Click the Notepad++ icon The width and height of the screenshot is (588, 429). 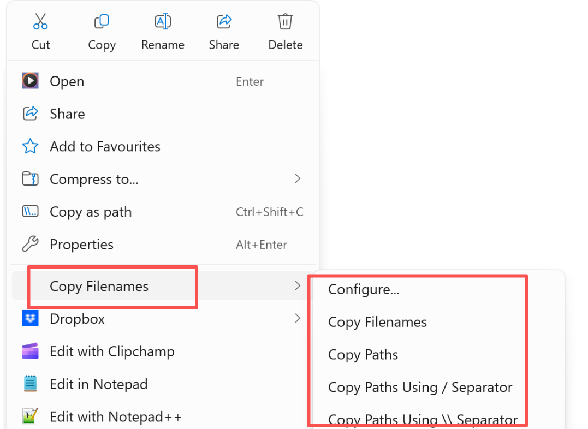pyautogui.click(x=30, y=416)
